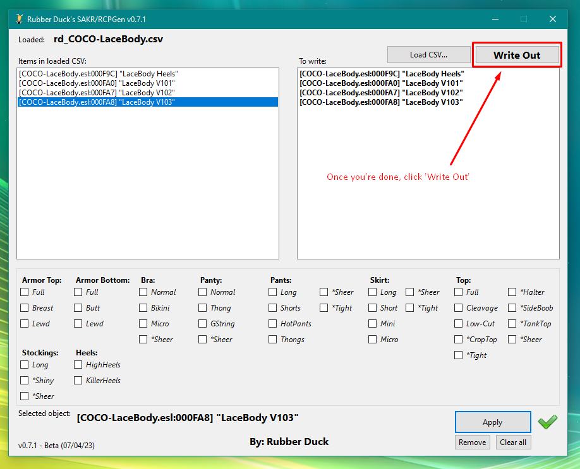Enable Panty Normal checkbox
The image size is (580, 469).
click(x=202, y=292)
